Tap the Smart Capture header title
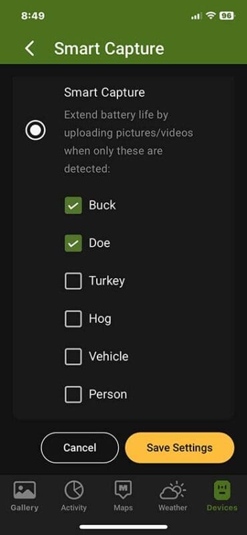Screen dimensions: 247x535 tap(109, 49)
